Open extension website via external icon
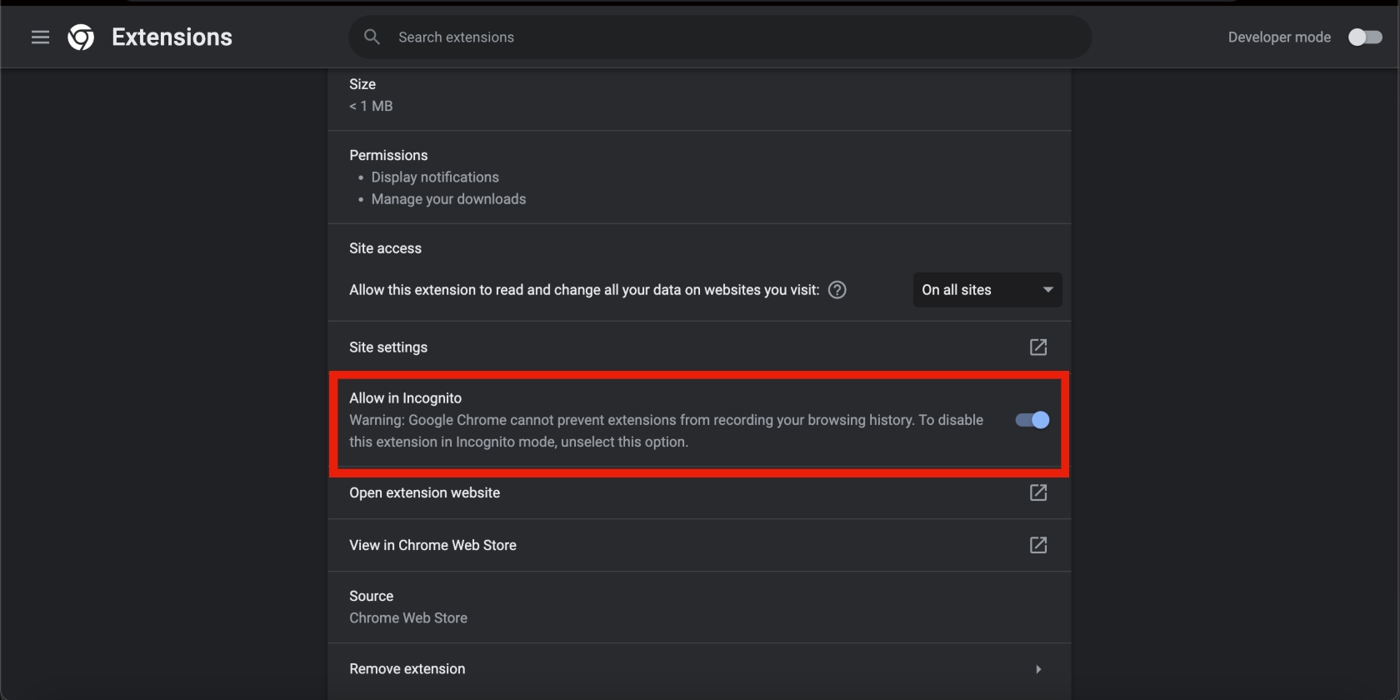This screenshot has width=1400, height=700. click(1038, 492)
